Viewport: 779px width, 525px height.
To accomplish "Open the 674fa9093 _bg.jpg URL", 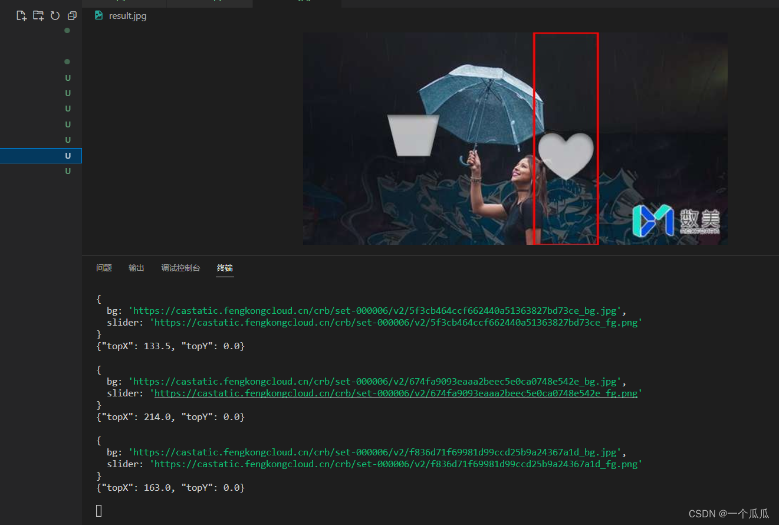I will coord(374,382).
